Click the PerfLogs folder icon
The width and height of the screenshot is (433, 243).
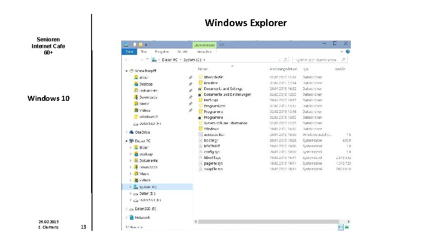coord(201,100)
